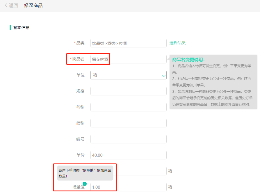Open the question mark help icon beside 增量值
Image resolution: width=260 pixels, height=194 pixels.
coord(85,184)
